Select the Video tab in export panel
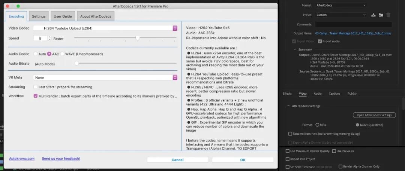 pyautogui.click(x=303, y=94)
